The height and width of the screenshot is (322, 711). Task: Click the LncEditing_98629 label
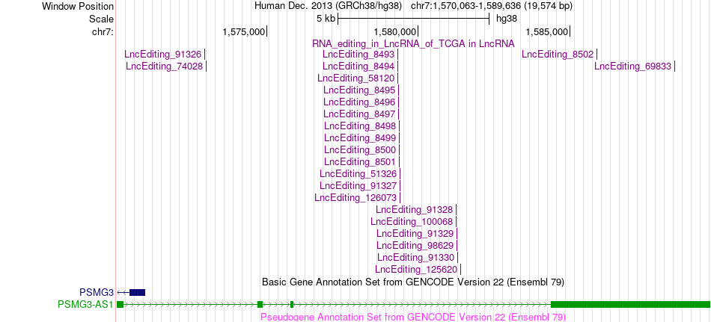[415, 246]
